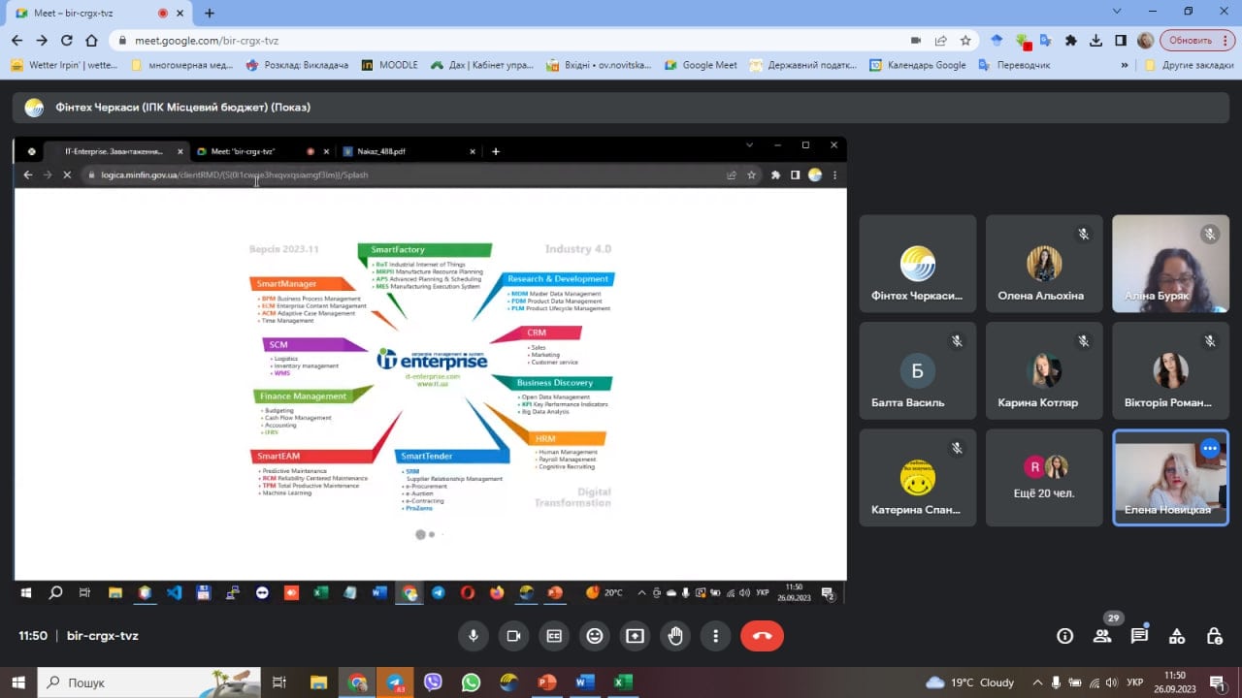Open File Explorer from taskbar
The image size is (1242, 698).
pos(318,682)
